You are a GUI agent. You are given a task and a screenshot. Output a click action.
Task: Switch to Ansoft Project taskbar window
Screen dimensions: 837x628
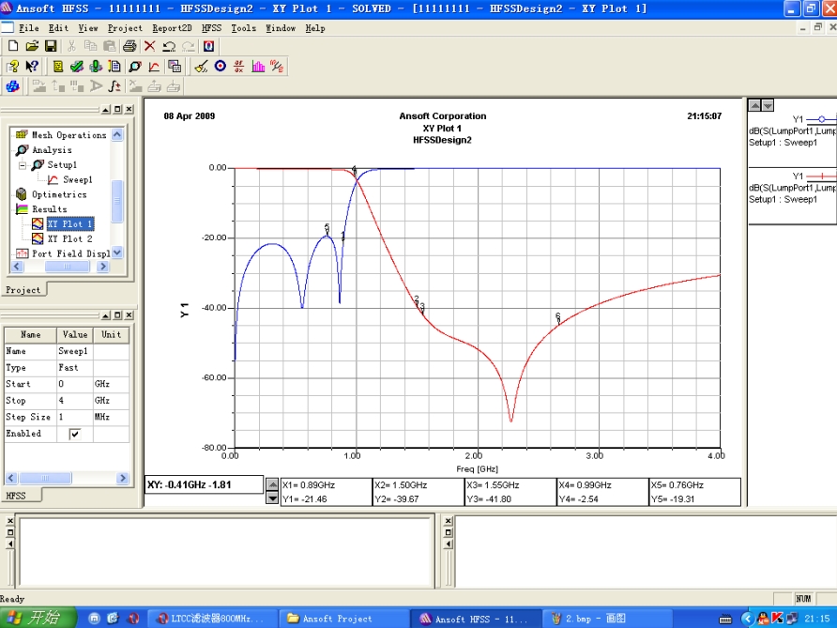[343, 619]
